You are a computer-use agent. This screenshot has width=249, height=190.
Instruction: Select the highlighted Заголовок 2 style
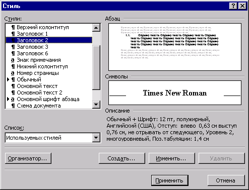[x=49, y=40]
